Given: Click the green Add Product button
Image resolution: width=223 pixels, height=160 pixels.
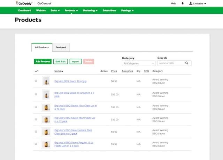Looking at the screenshot, I should pos(43,61).
